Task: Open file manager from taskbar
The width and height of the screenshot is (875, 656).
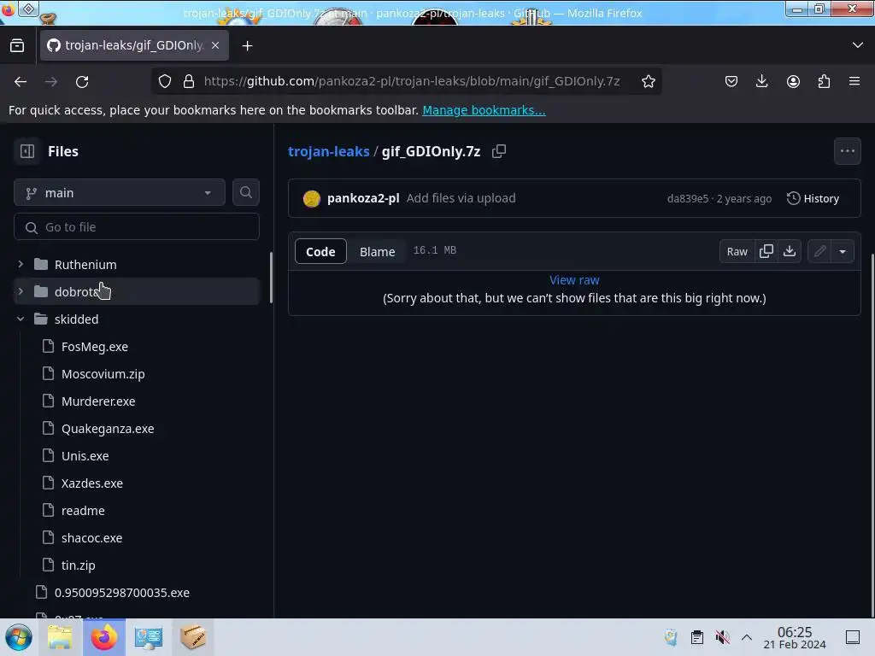Action: (60, 637)
